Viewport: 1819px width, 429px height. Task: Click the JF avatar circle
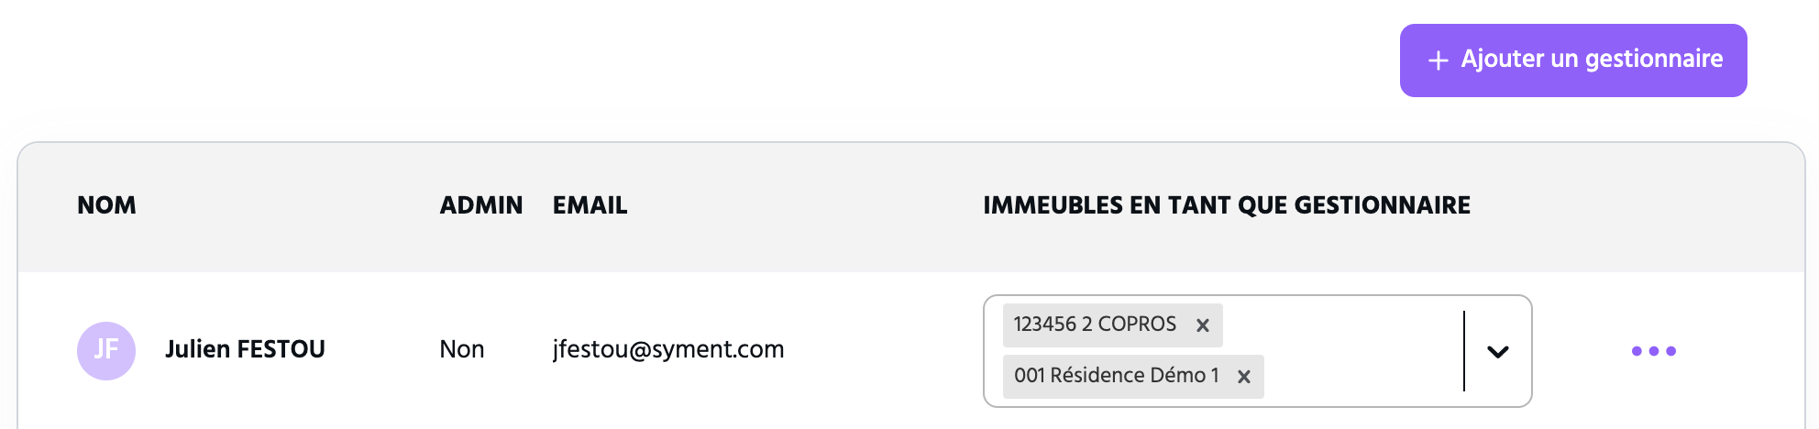[106, 351]
